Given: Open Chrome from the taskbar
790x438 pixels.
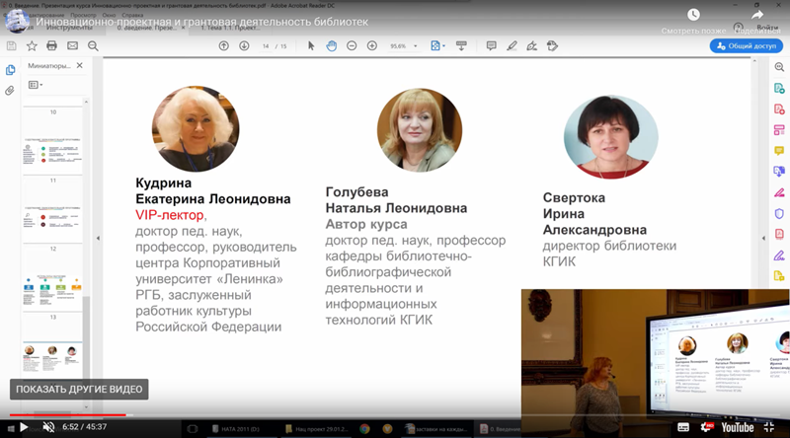Looking at the screenshot, I should (x=364, y=429).
